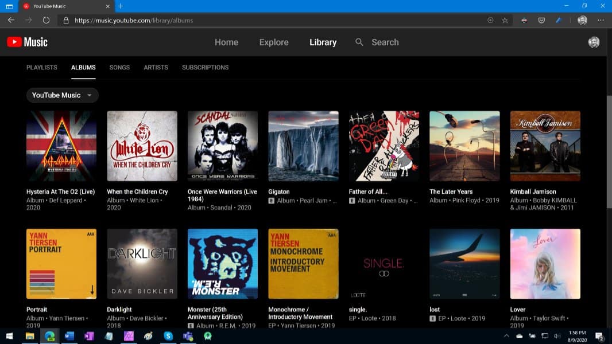Viewport: 612px width, 344px height.
Task: Go to Home in the top navigation
Action: point(226,42)
